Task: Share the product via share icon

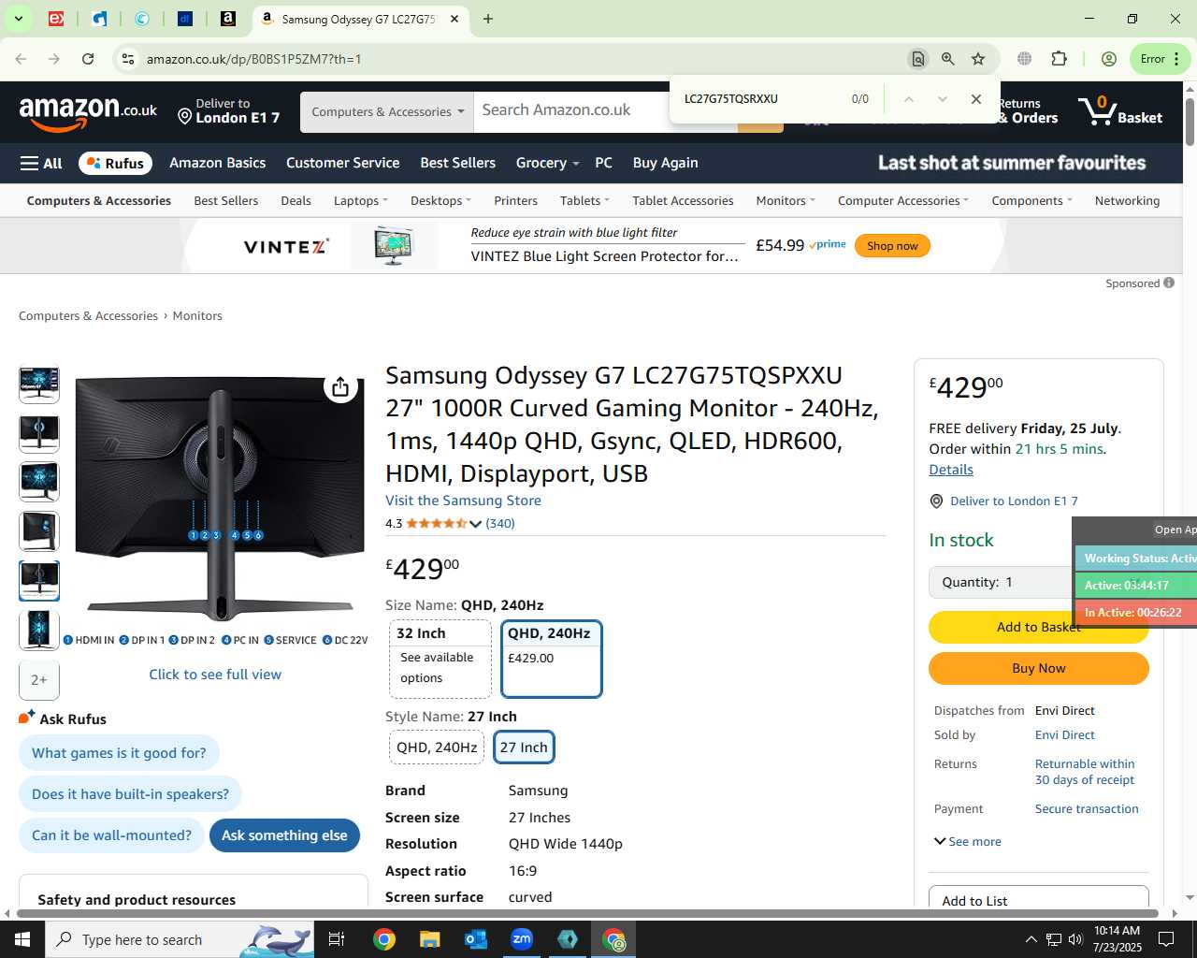Action: (x=340, y=387)
